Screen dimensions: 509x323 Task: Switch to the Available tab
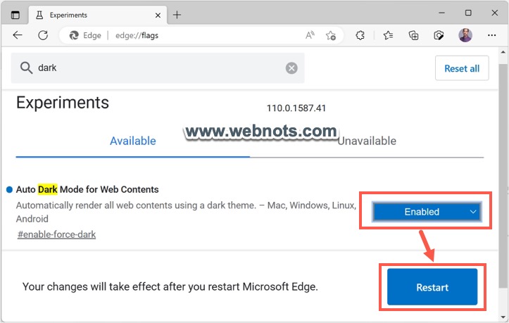click(x=132, y=141)
